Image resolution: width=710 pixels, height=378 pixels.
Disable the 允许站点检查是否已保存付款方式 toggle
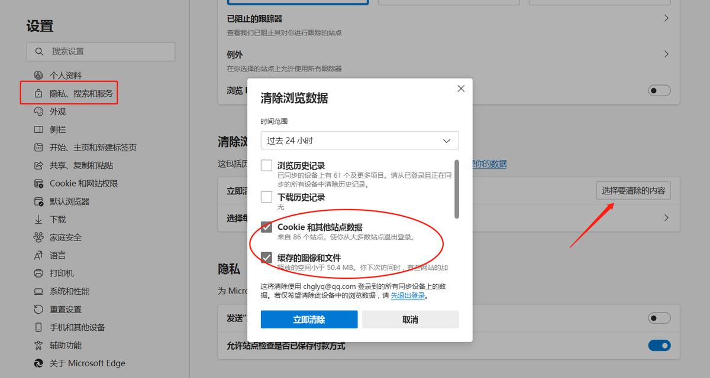659,346
